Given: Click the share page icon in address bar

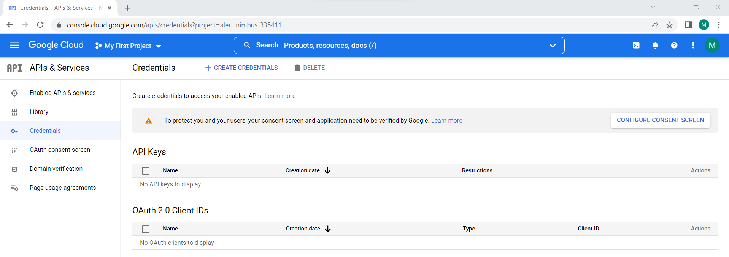Looking at the screenshot, I should tap(654, 25).
